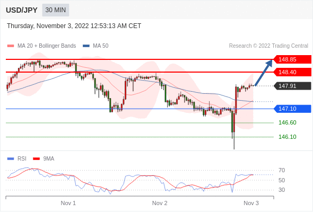313x212 pixels.
Task: Click the RSI 70 axis value
Action: click(x=282, y=170)
